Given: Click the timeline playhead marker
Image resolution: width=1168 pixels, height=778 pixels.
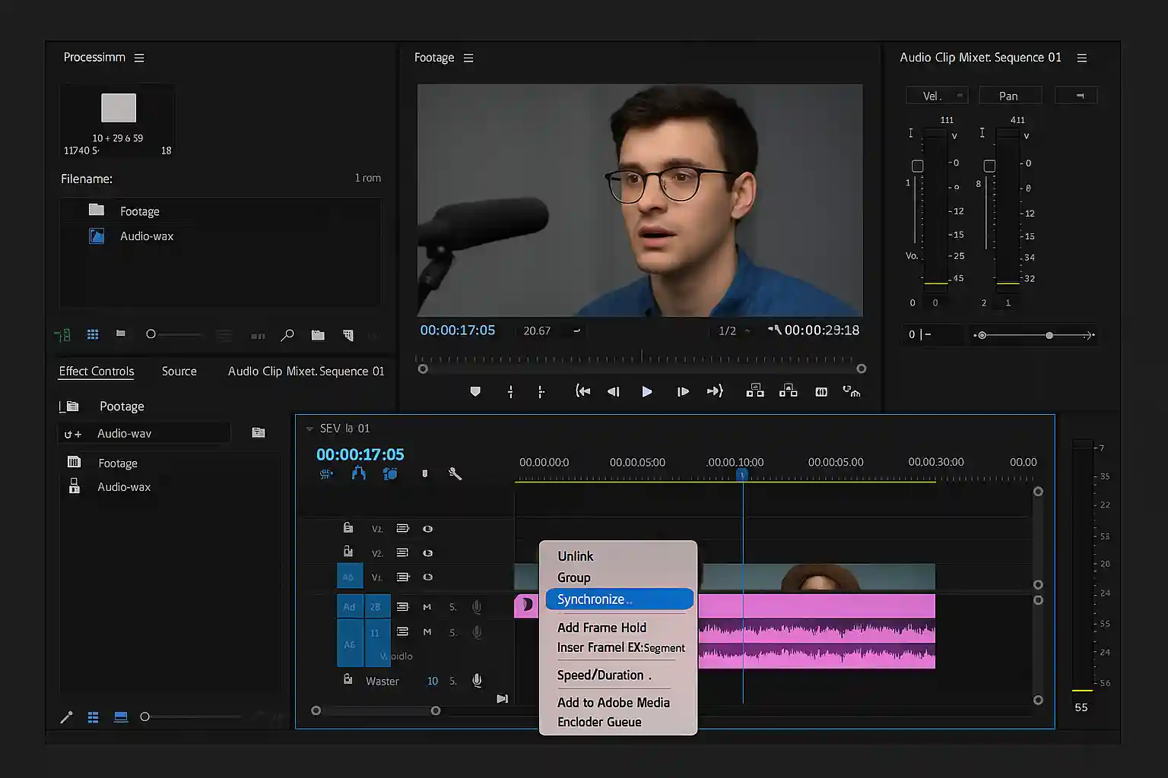Looking at the screenshot, I should [x=742, y=475].
